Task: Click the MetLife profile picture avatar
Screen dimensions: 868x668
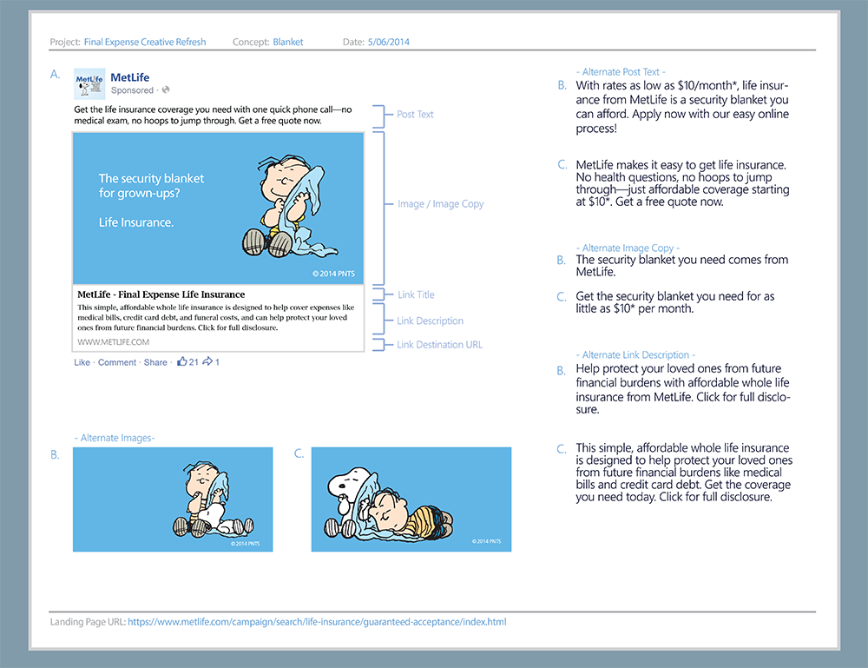Action: point(89,83)
